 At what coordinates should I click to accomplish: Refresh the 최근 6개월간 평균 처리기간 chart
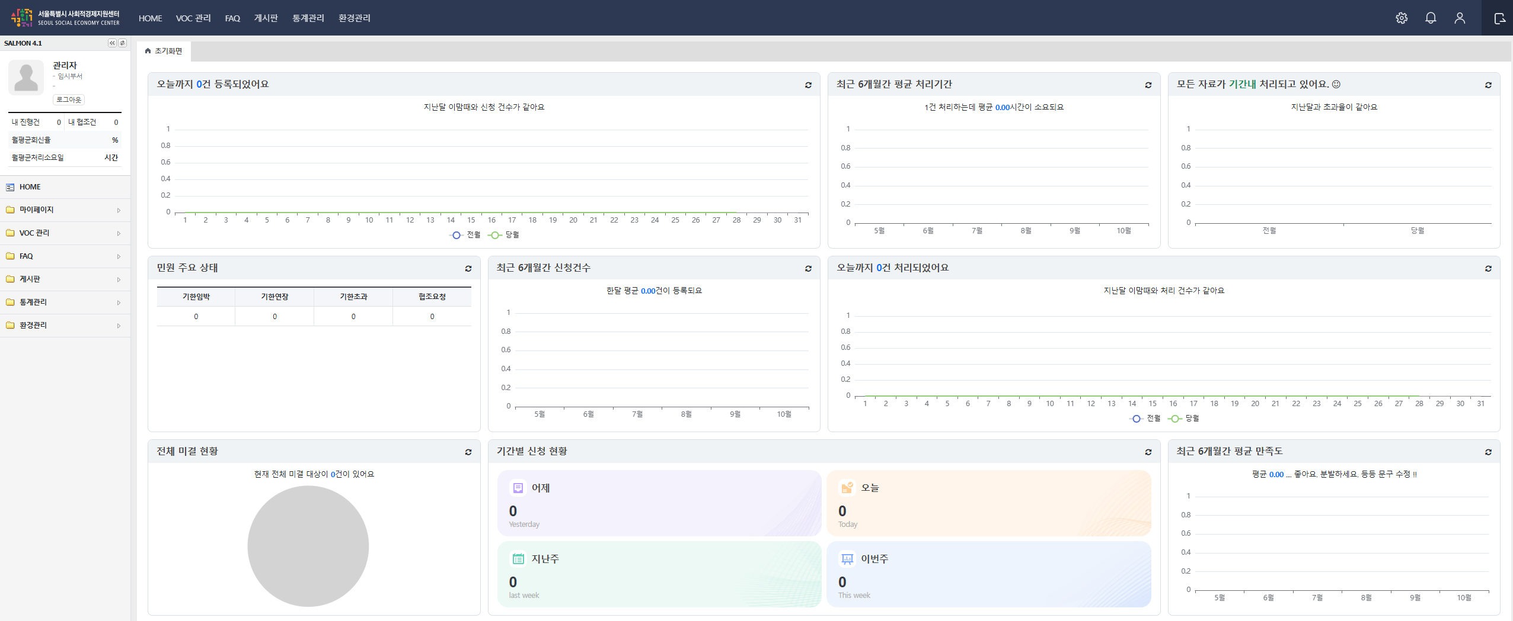pos(1148,85)
